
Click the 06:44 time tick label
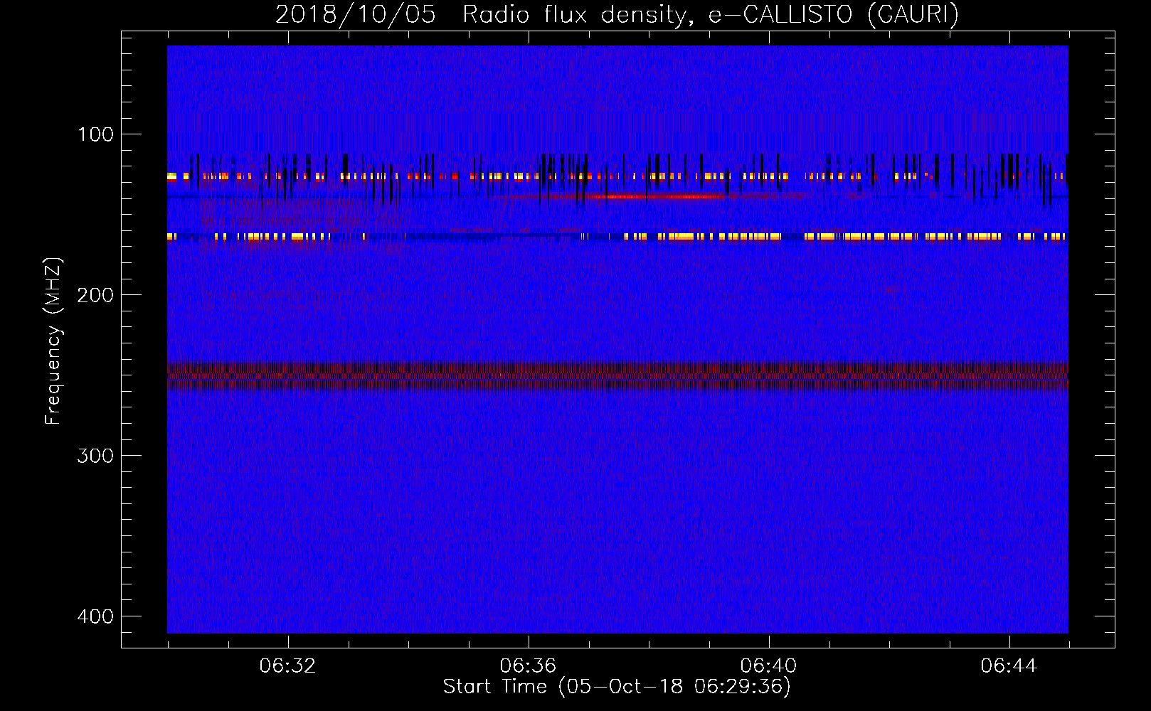1009,666
